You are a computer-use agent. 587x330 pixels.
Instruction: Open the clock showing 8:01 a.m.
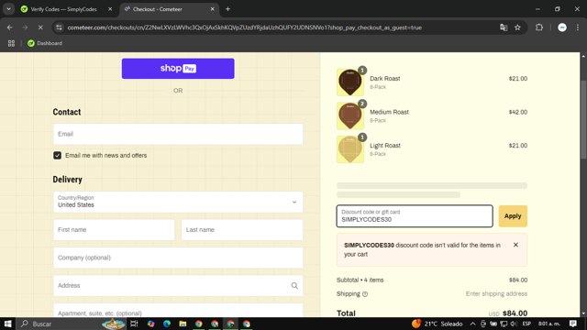[x=549, y=324]
